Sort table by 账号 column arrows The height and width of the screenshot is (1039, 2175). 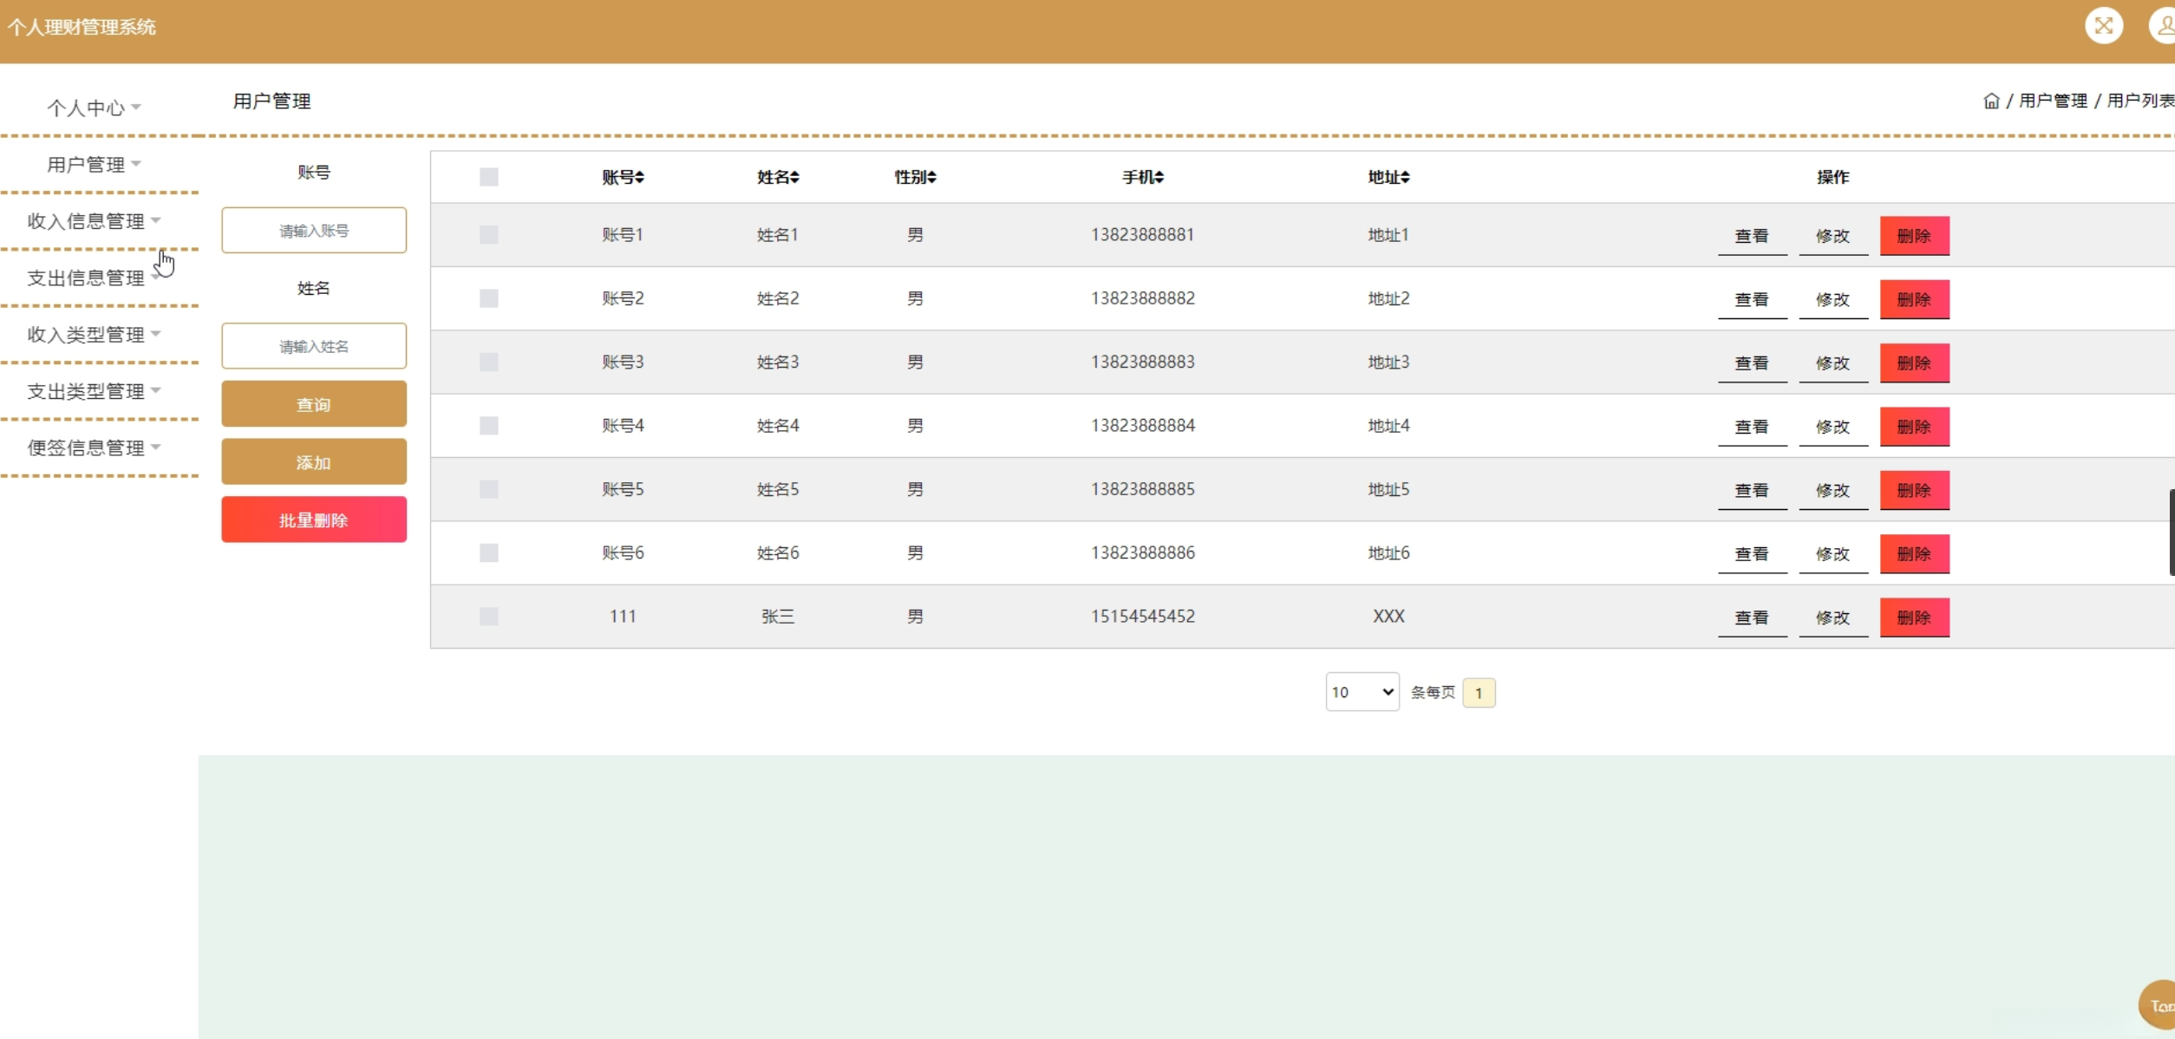639,177
